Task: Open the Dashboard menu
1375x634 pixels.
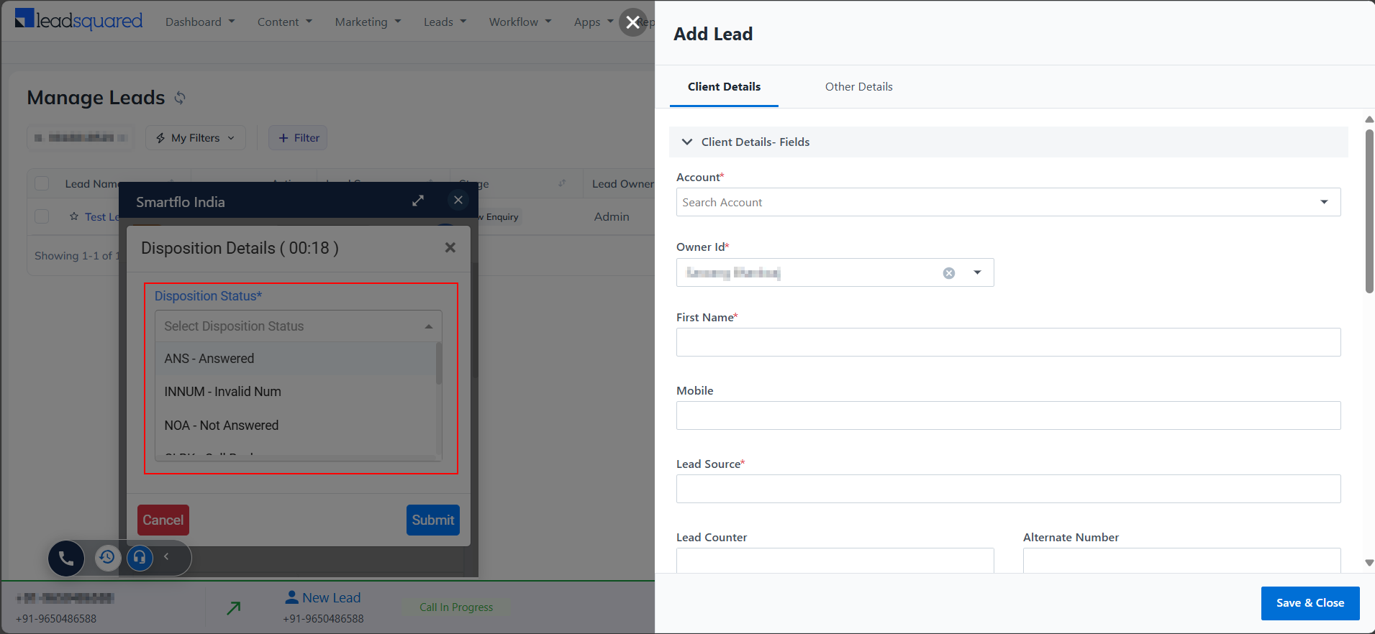Action: click(200, 22)
